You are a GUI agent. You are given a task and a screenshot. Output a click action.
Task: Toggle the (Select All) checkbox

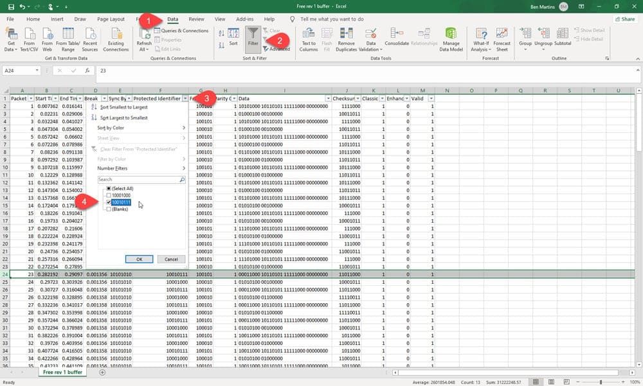[109, 188]
